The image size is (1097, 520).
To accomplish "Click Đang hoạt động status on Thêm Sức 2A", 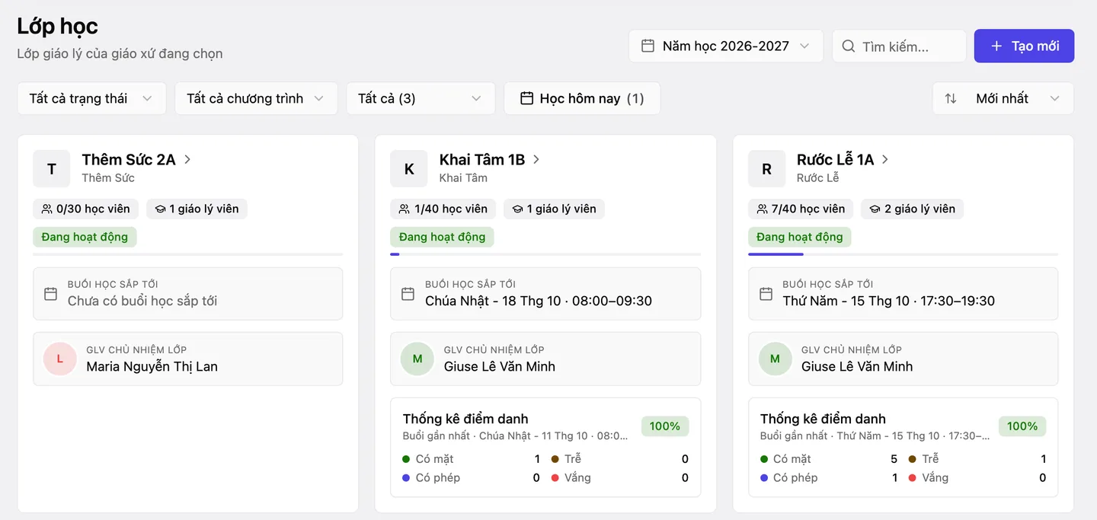I will 85,237.
